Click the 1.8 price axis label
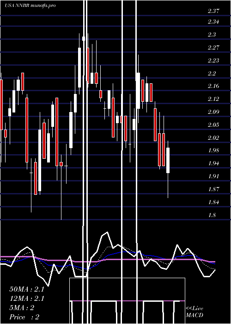Screen dimensions: 231x324 pyautogui.click(x=212, y=215)
